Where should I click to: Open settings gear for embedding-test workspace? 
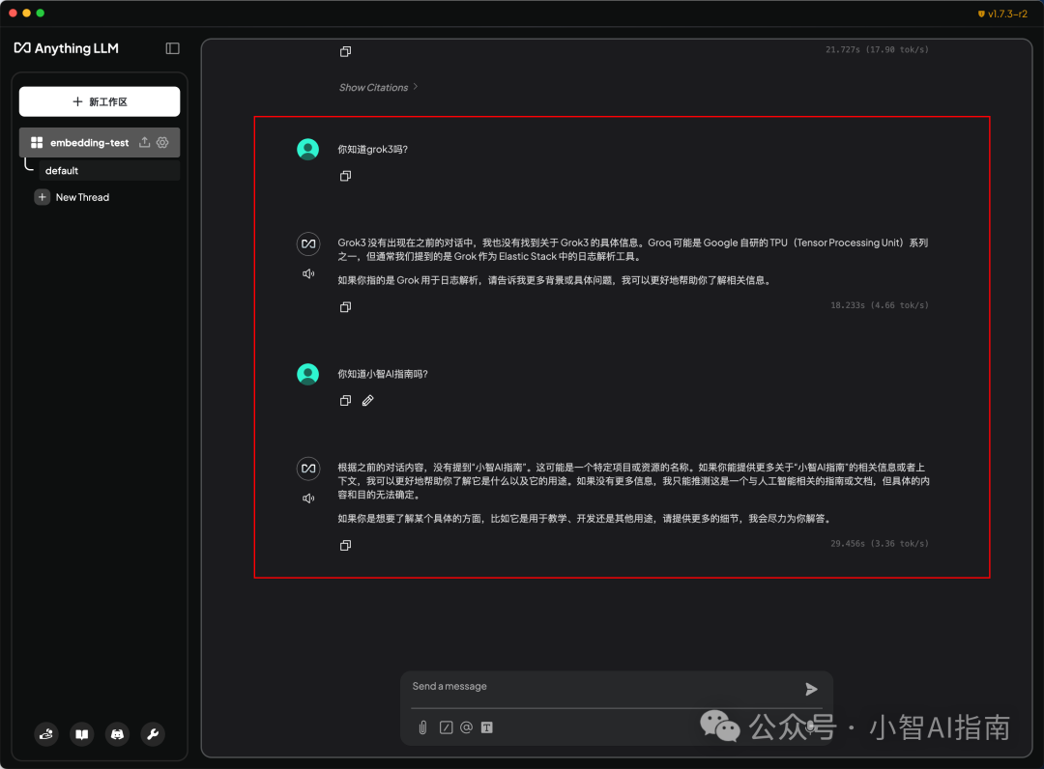point(161,142)
